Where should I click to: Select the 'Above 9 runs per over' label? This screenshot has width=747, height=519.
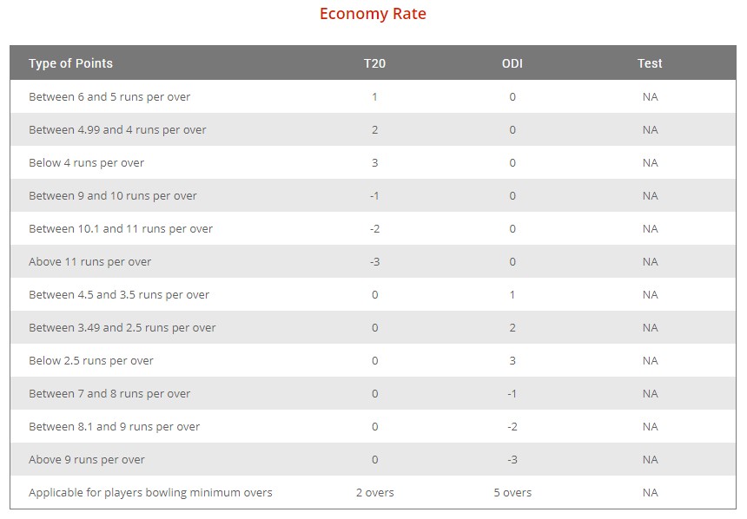[x=87, y=460]
